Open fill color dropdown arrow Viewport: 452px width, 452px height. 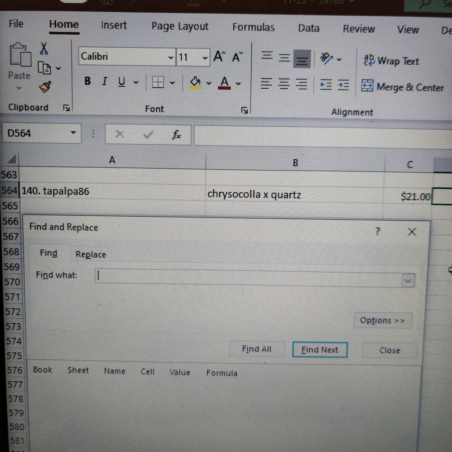point(209,83)
